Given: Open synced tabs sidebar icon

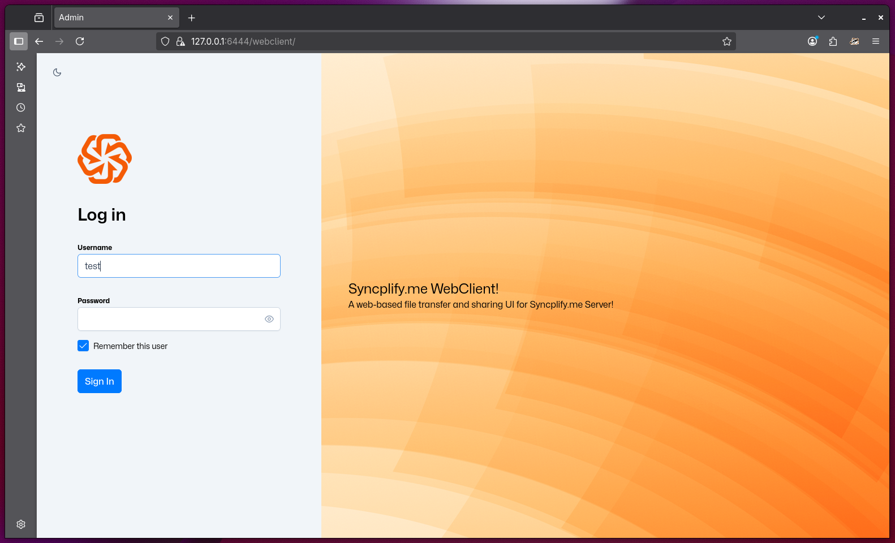Looking at the screenshot, I should [x=21, y=87].
